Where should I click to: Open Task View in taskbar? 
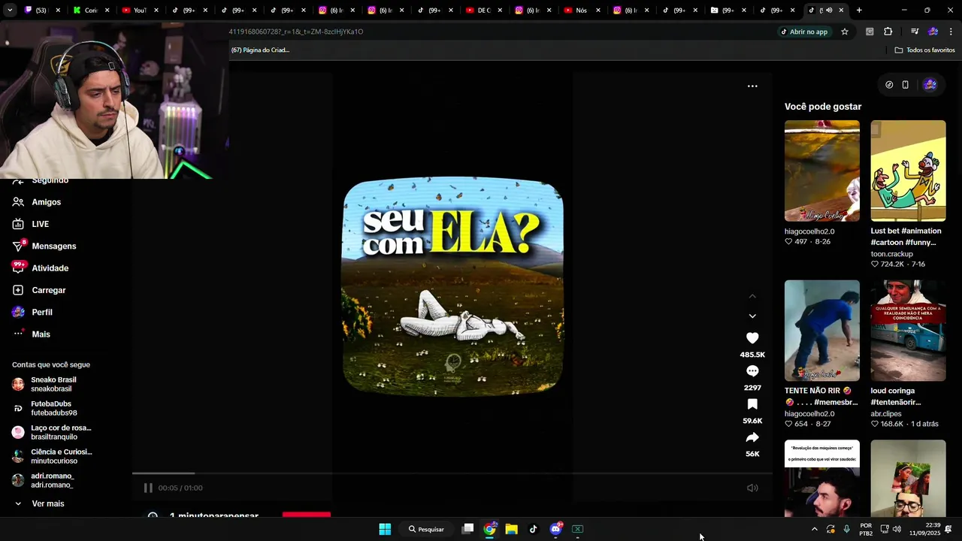pyautogui.click(x=467, y=529)
